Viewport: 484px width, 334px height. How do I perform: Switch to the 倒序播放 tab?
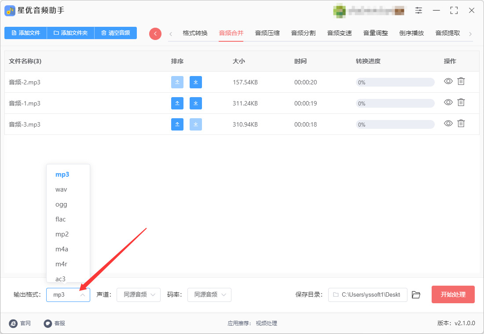[x=412, y=33]
